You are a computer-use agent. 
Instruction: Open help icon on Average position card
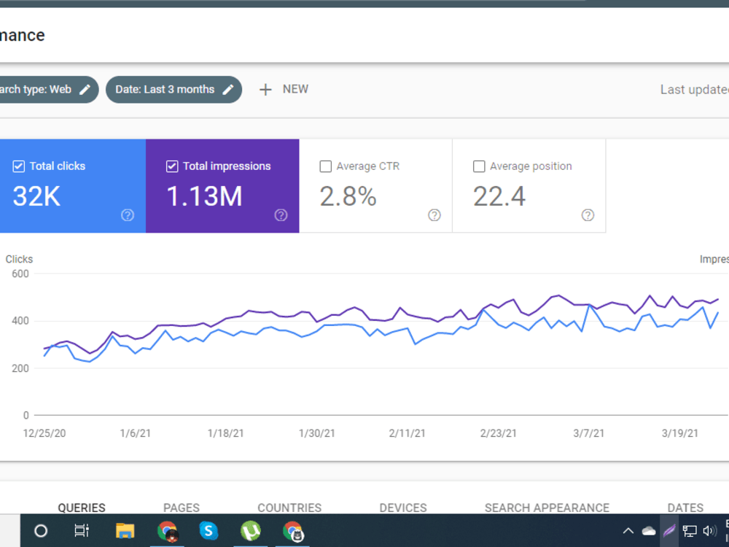point(588,215)
